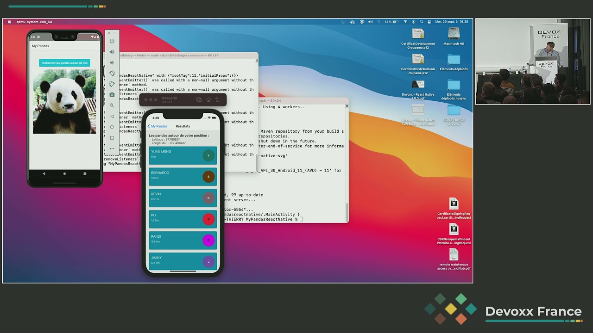Screen dimensions: 593x333
Task: Tap 'Rechercher les pandas autour de moi' button
Action: [64, 63]
